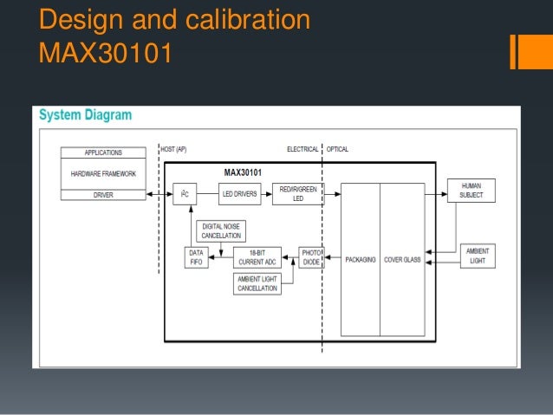Click the slide title 'Design and calibration'
Viewport: 553px width, 415px height.
174,19
